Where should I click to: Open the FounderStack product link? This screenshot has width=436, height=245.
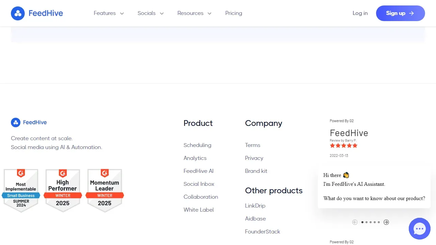[263, 231]
